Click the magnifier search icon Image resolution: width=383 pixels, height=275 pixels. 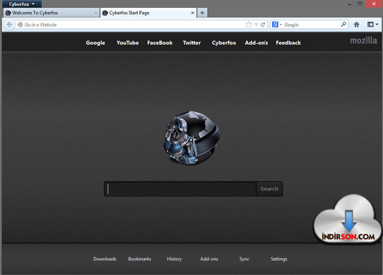(x=343, y=25)
